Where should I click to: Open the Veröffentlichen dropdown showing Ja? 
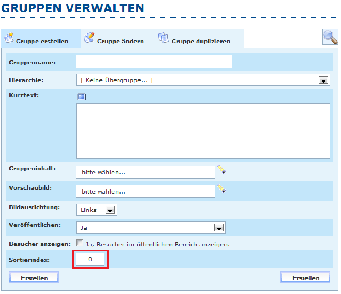click(219, 227)
